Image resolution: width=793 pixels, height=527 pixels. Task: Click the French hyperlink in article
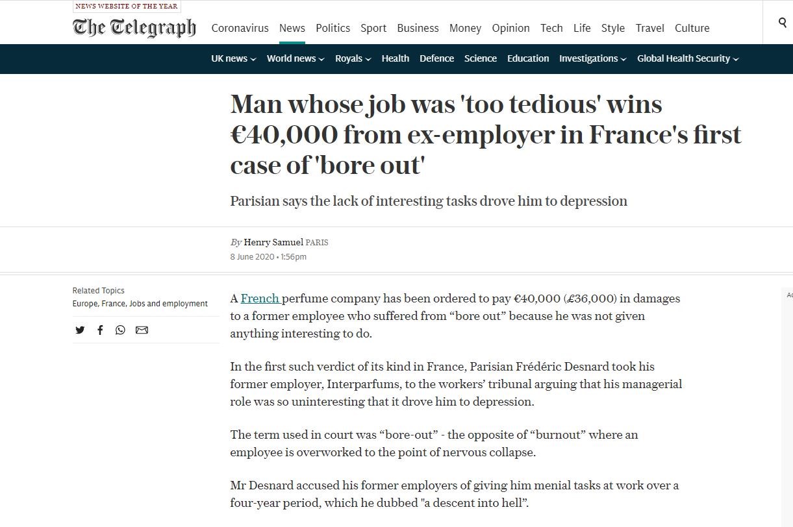[x=260, y=299]
